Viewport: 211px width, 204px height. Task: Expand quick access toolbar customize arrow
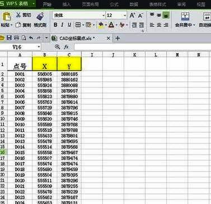pyautogui.click(x=46, y=38)
